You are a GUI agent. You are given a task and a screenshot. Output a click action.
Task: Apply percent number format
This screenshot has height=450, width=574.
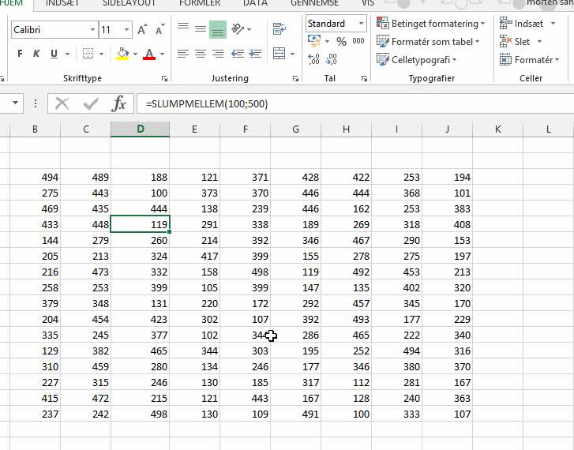[x=341, y=41]
